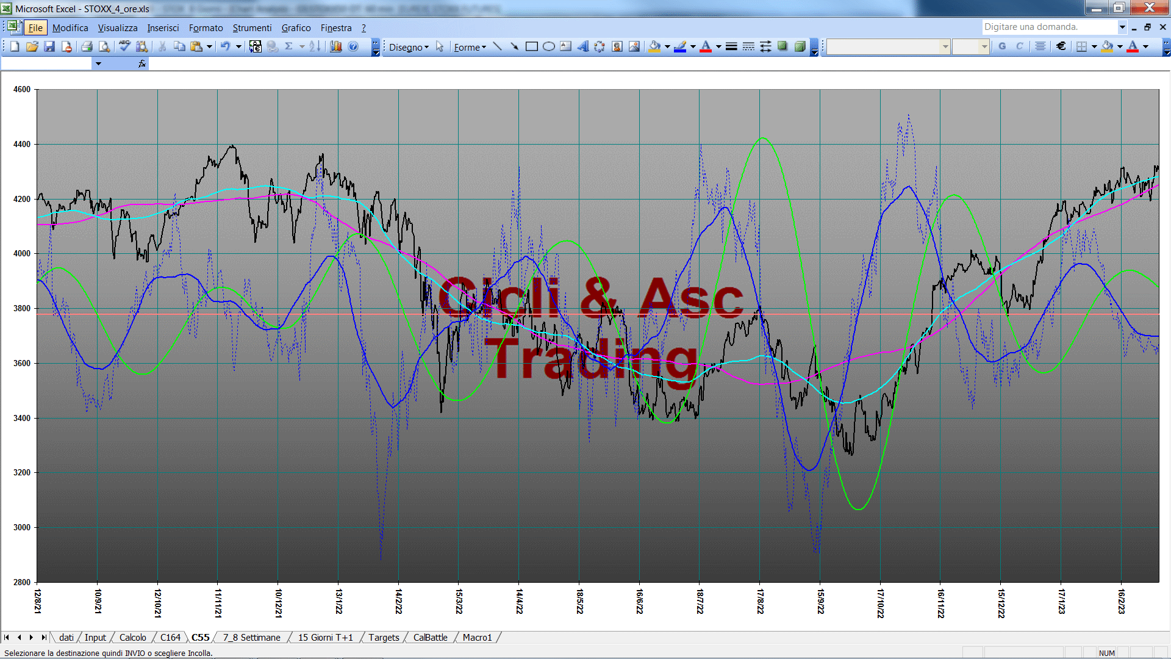Toggle Italic (C) formatting
This screenshot has width=1171, height=659.
tap(1019, 46)
